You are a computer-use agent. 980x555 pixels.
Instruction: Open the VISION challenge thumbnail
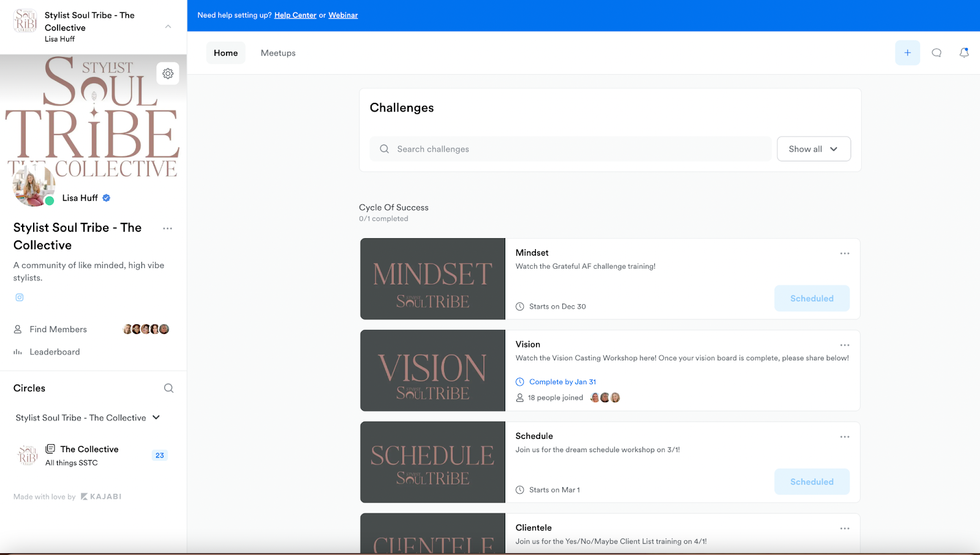tap(432, 371)
